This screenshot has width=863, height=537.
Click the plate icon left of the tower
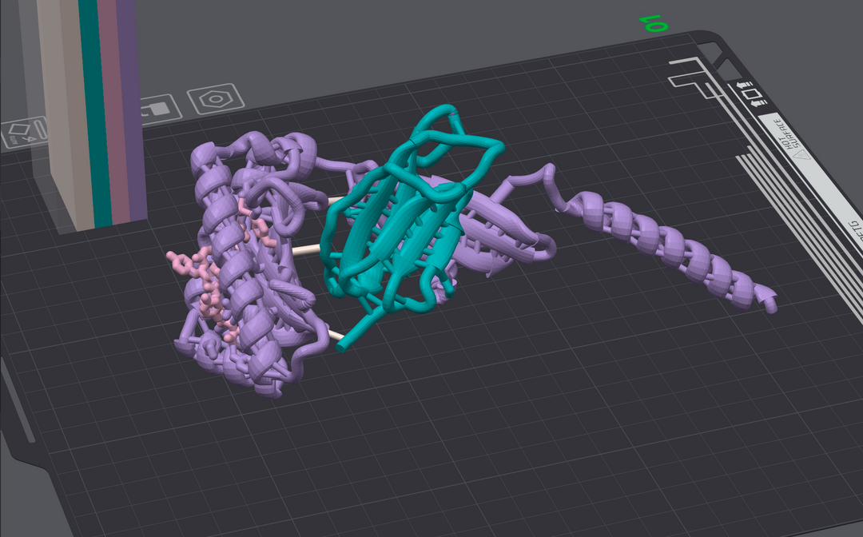pos(24,132)
